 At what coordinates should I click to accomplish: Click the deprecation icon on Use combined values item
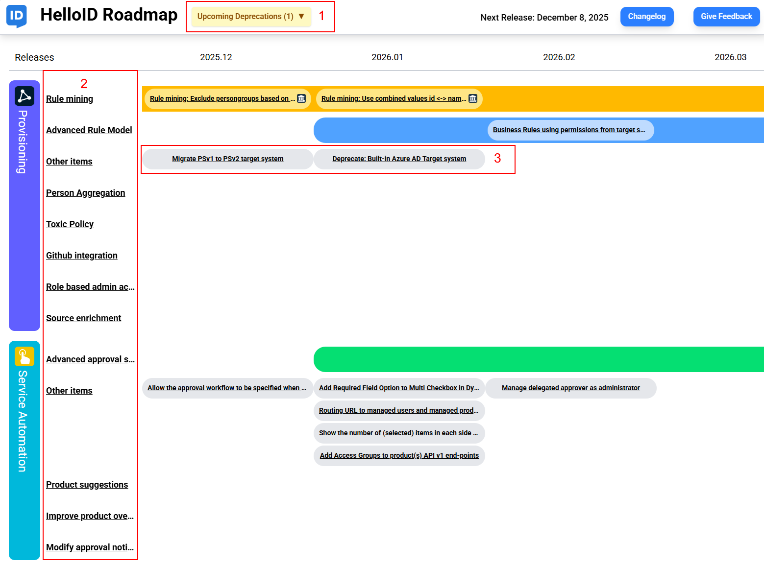click(472, 98)
